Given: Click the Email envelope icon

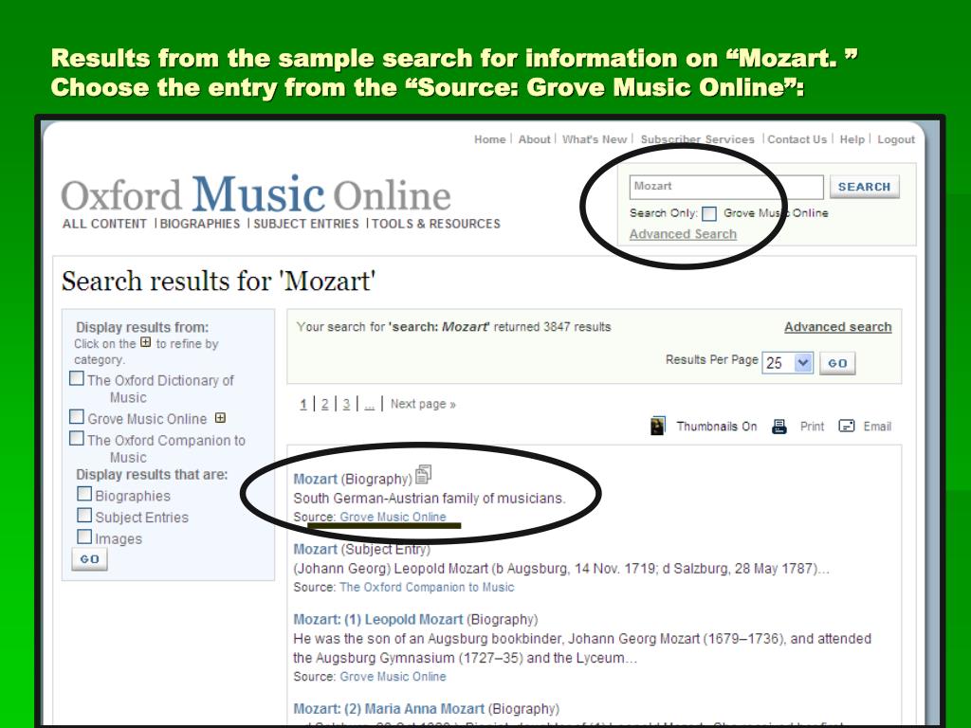Looking at the screenshot, I should pyautogui.click(x=847, y=426).
